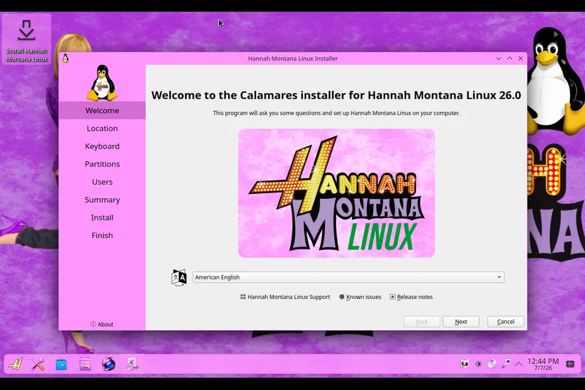Open the H application launcher in taskbar
Screen dimensions: 585x390
pos(16,364)
